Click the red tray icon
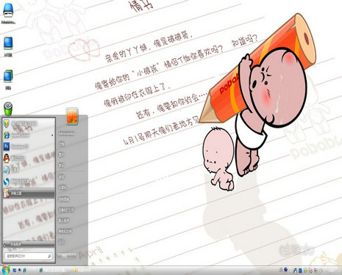The width and height of the screenshot is (342, 275). click(310, 271)
